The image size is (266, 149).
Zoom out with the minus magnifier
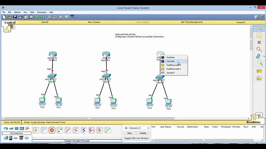(x=60, y=17)
